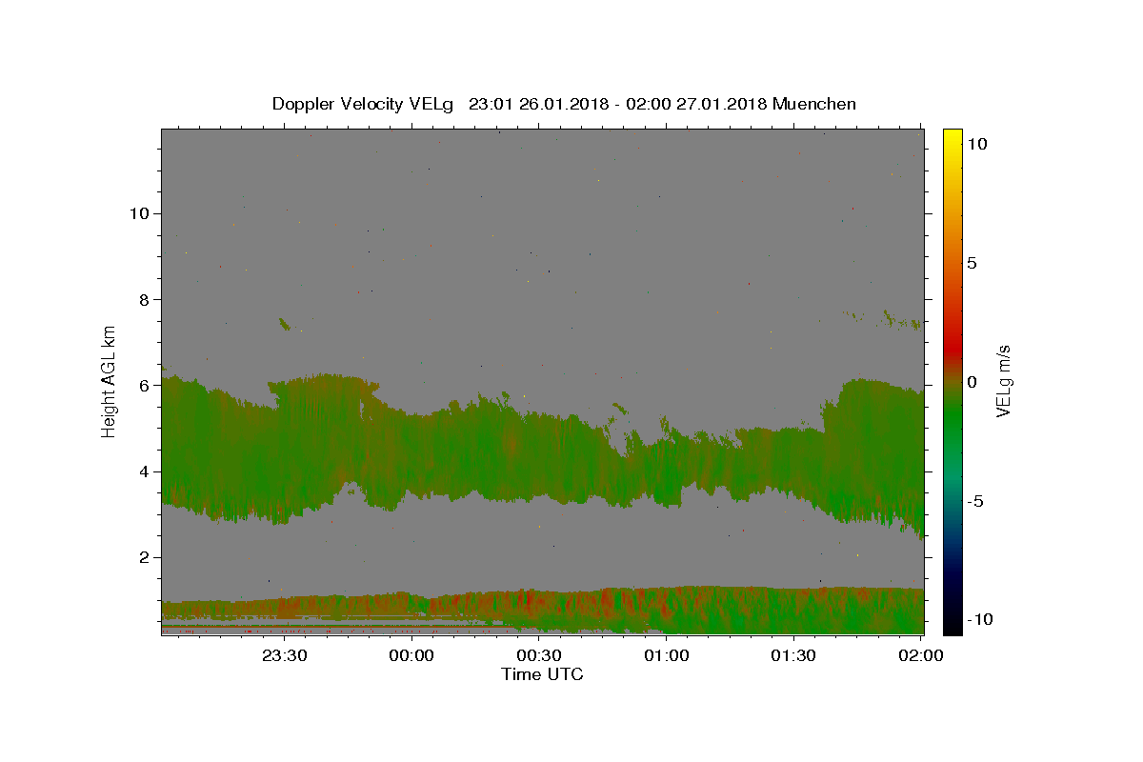
Task: Click the low cloud layer near 01:00
Action: 667,610
